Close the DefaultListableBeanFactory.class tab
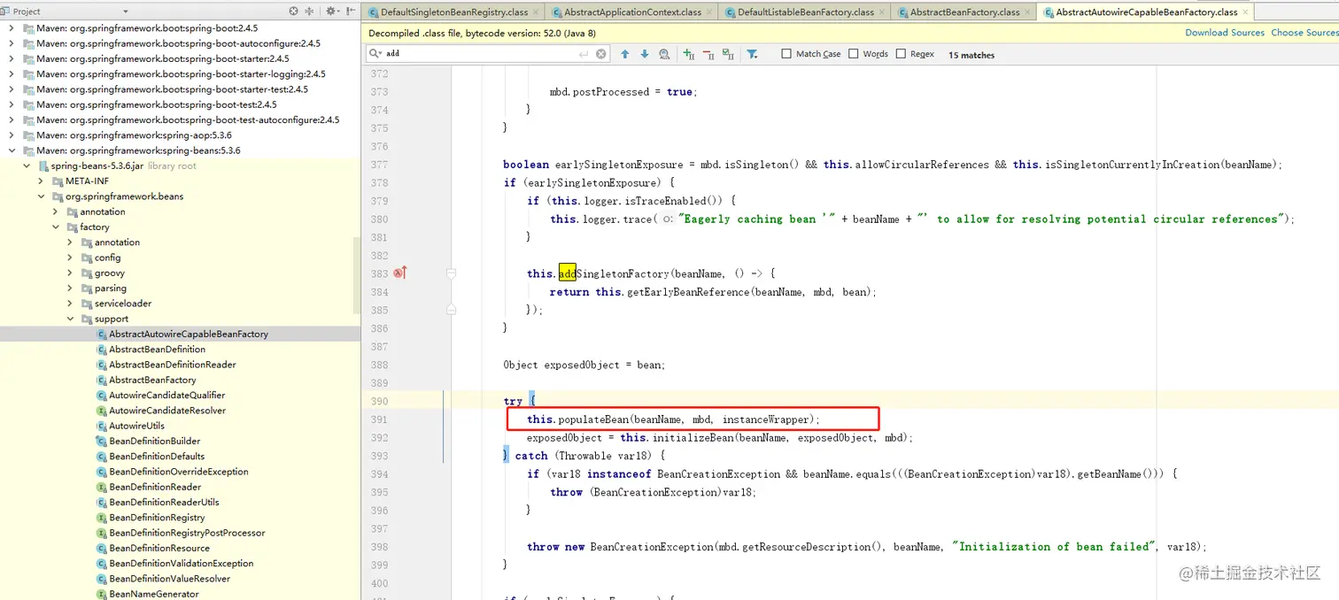The height and width of the screenshot is (600, 1339). (882, 12)
